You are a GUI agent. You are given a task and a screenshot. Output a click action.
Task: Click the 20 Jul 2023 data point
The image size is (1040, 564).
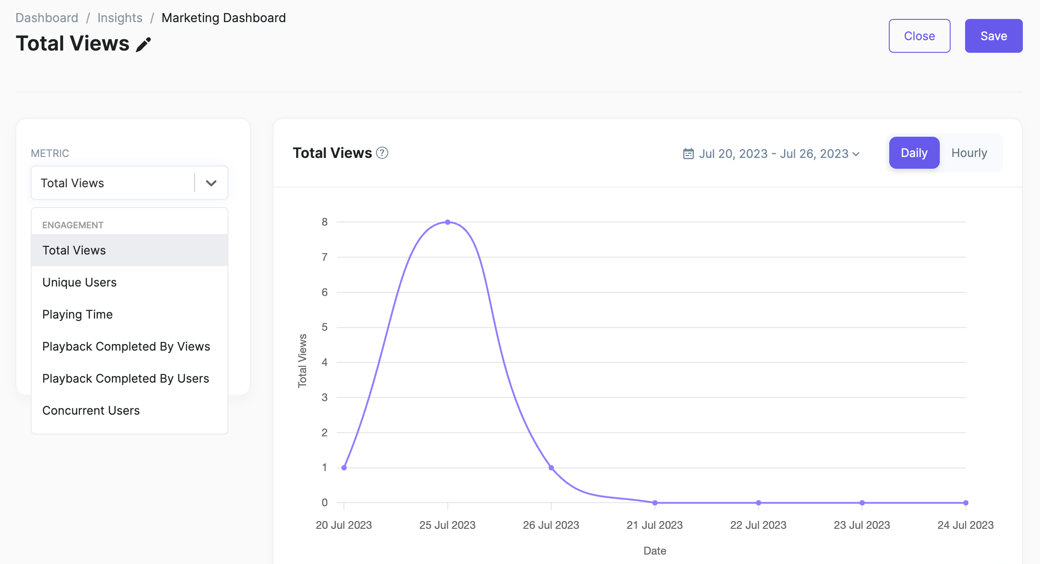(x=344, y=468)
